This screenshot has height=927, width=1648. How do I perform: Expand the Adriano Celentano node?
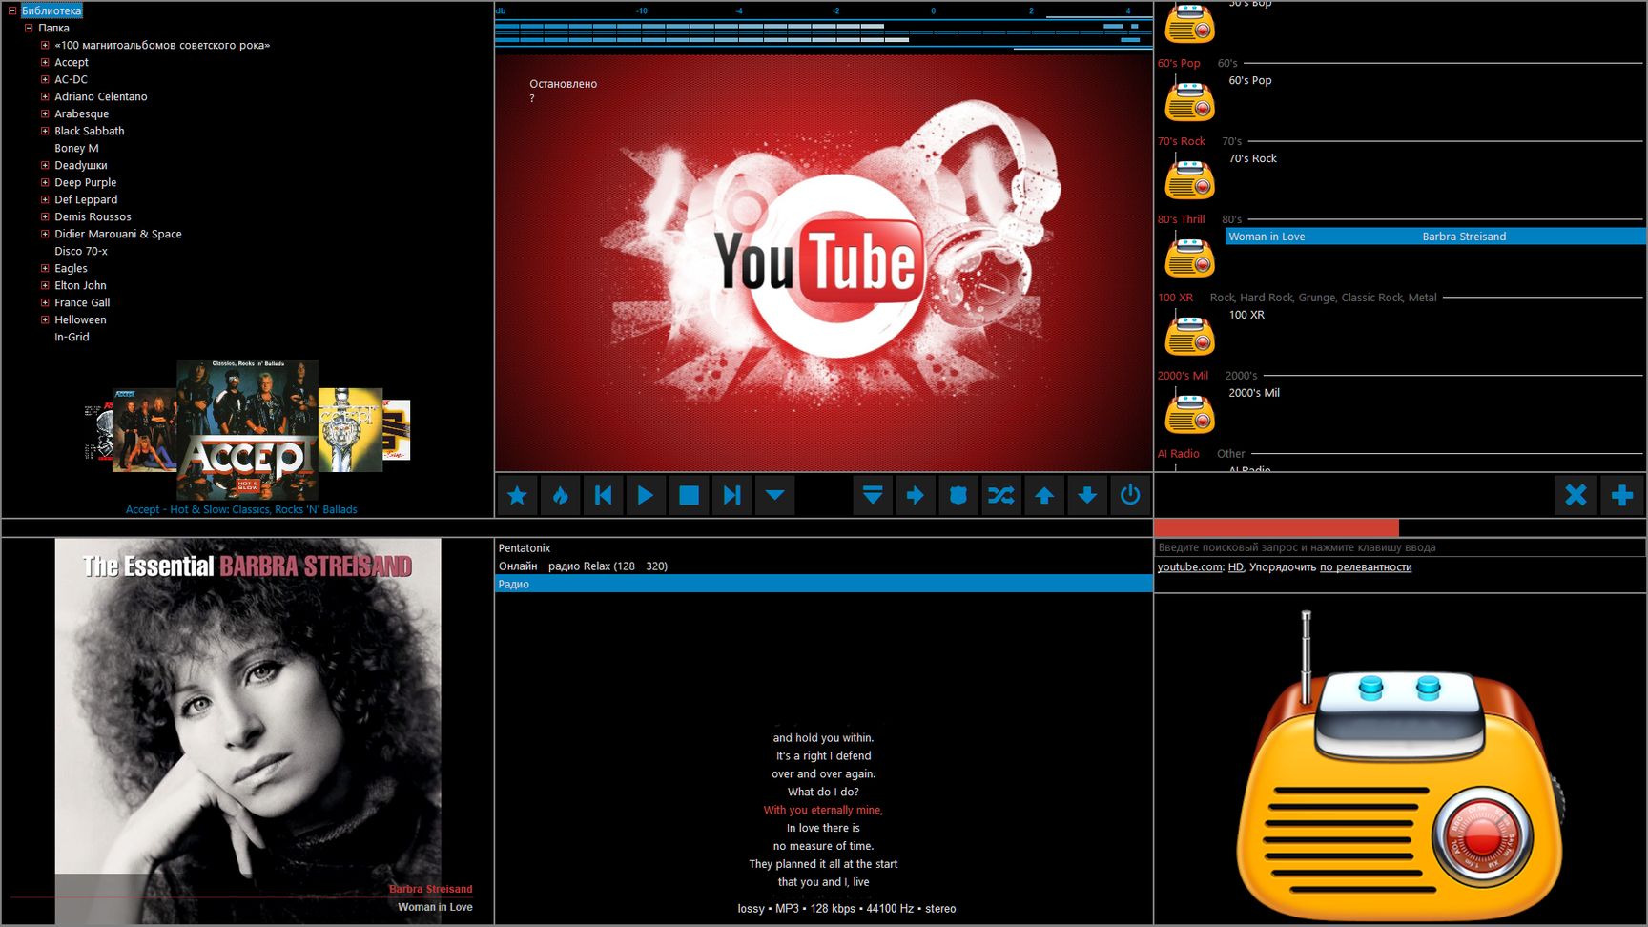click(x=45, y=96)
